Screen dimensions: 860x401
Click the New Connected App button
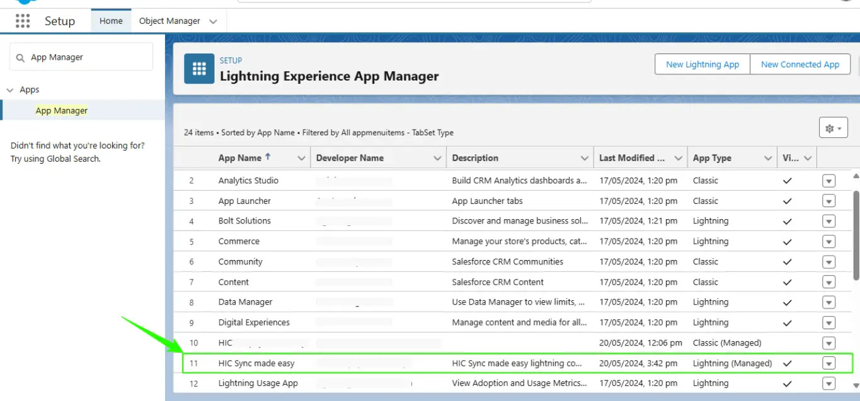(800, 64)
